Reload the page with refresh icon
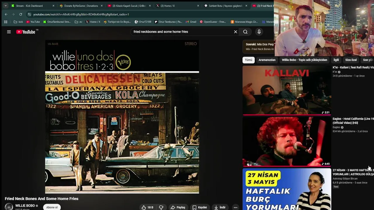Screen dimensions: 374x210 (x=21, y=14)
